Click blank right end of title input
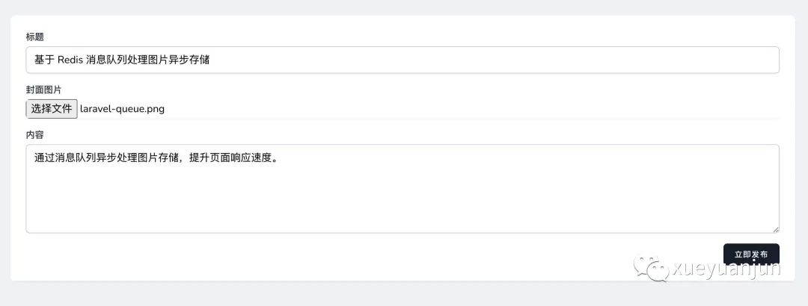Screen dimensions: 808x306 [670, 60]
